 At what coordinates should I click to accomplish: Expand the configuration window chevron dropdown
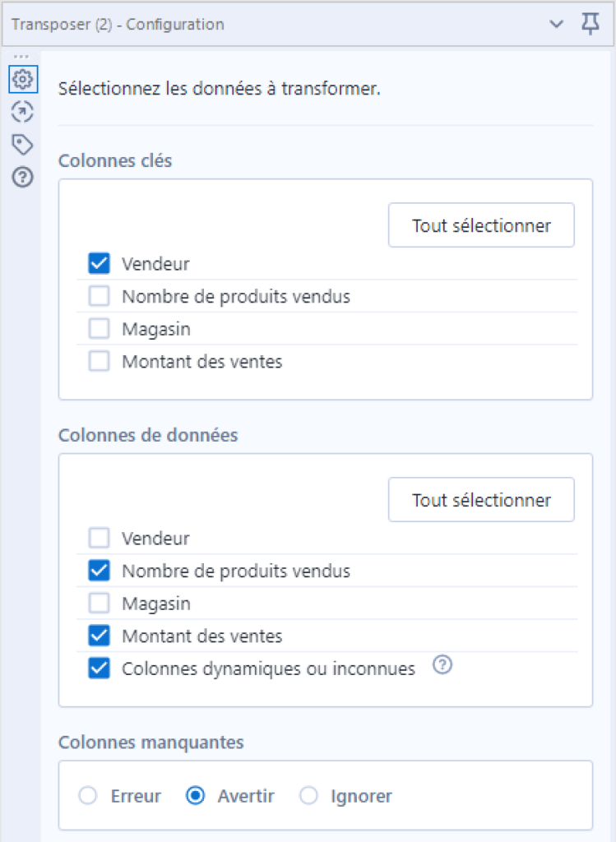[557, 24]
